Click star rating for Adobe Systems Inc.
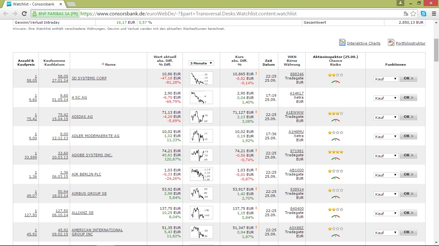The image size is (439, 246). 336,152
